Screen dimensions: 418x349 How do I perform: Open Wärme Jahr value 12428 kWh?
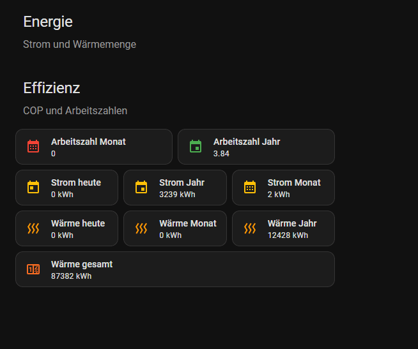pyautogui.click(x=288, y=235)
